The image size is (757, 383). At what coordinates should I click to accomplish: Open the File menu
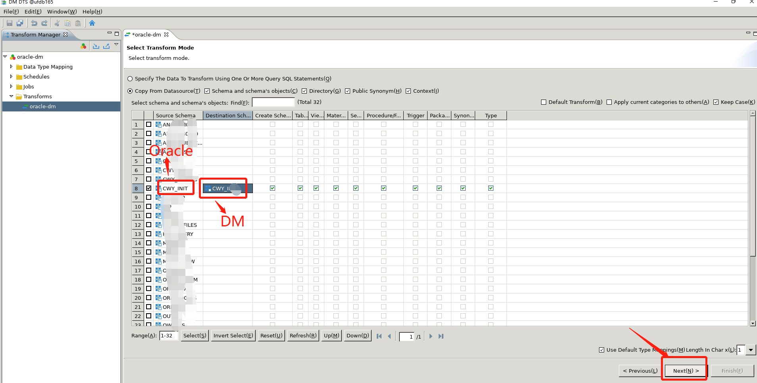tap(11, 11)
